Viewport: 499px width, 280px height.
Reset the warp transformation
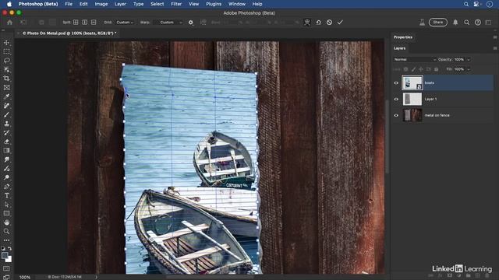point(318,23)
